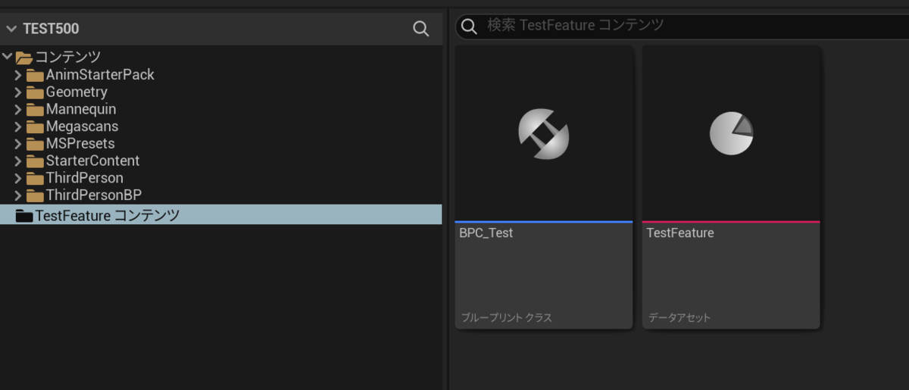Expand the StarterContent folder arrow
909x390 pixels.
pos(18,161)
